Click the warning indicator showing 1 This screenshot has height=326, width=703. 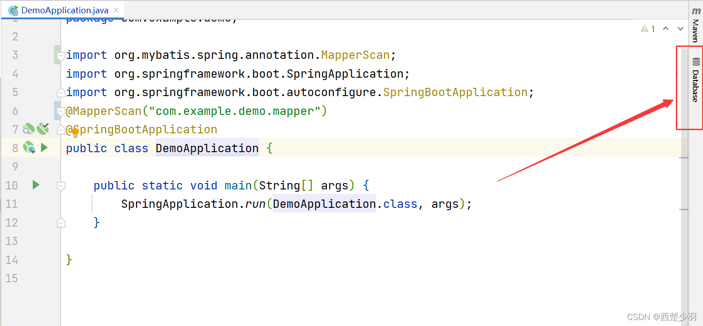[648, 29]
